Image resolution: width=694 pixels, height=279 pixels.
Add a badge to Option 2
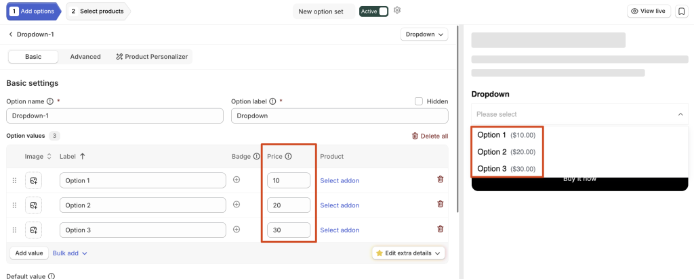[237, 205]
